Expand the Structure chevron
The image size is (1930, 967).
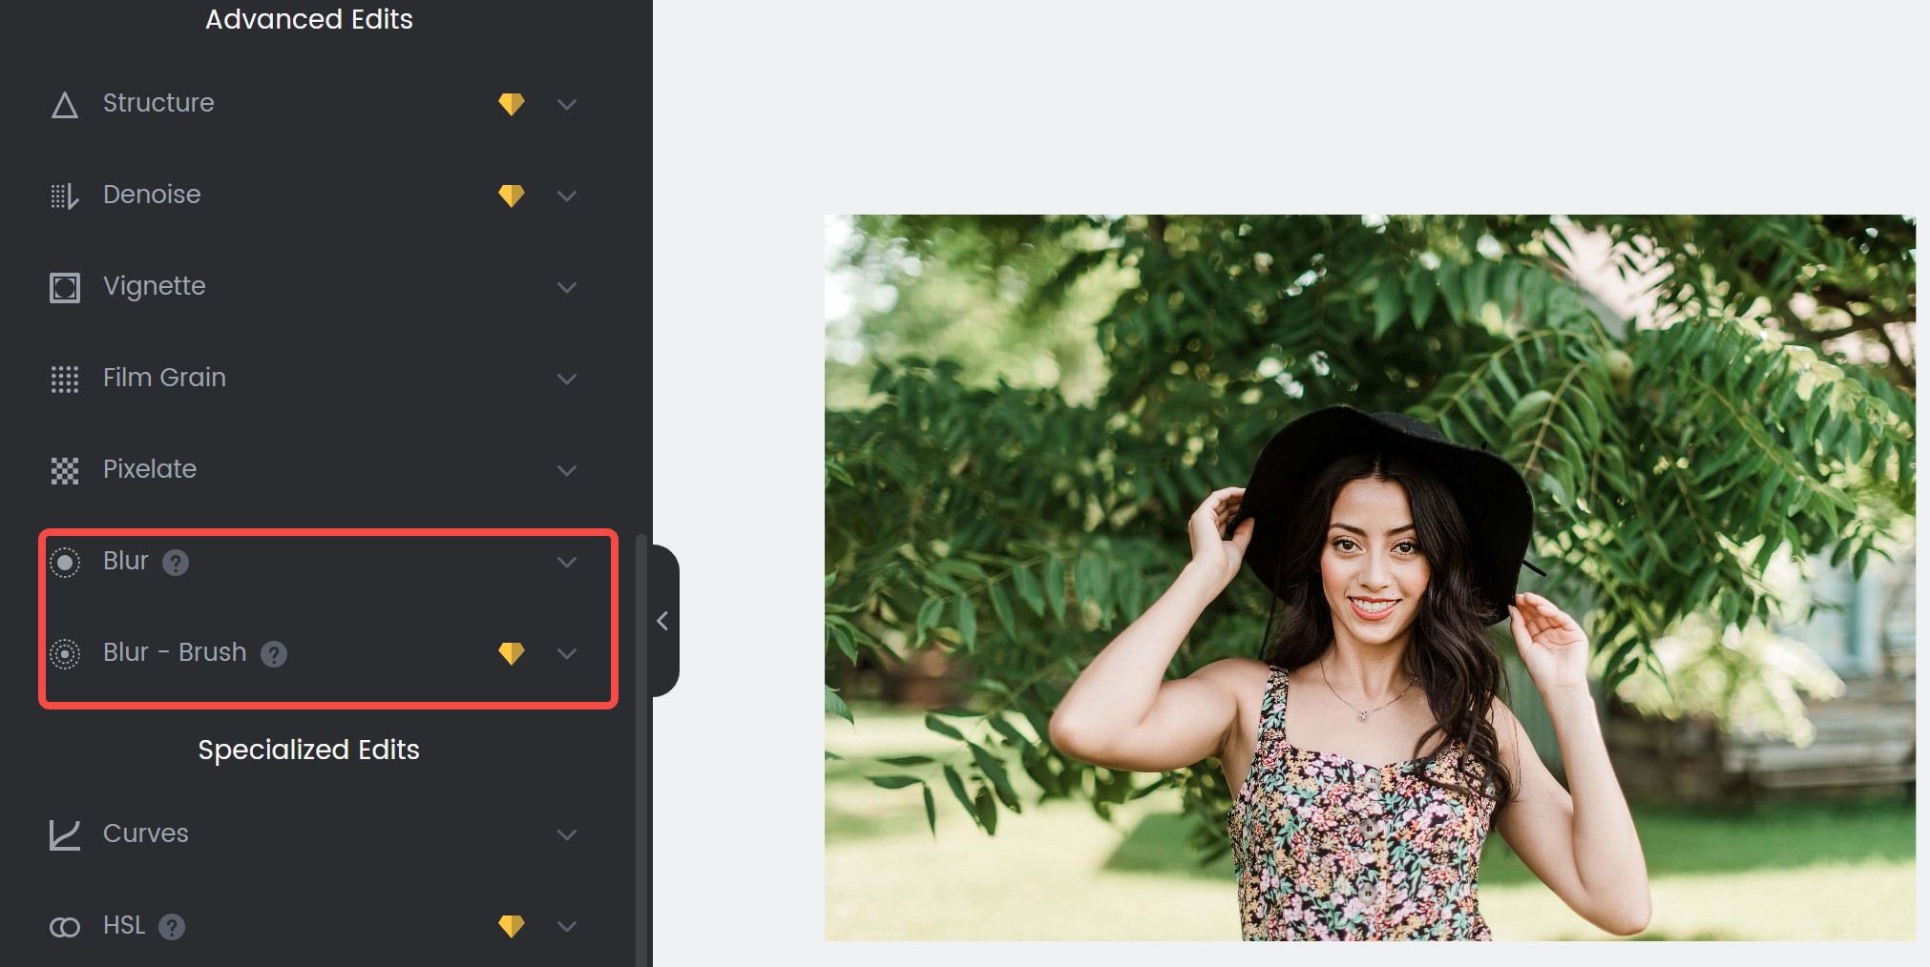pos(567,104)
